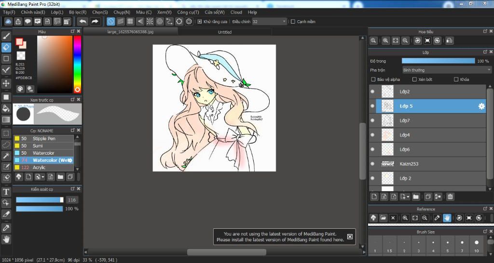Select the Hand tool in left toolbar
Image resolution: width=494 pixels, height=263 pixels.
click(x=6, y=239)
